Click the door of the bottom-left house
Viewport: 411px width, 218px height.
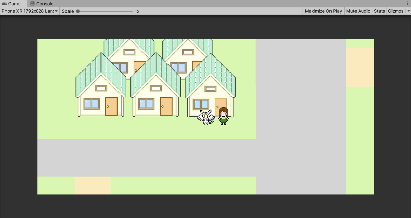(x=112, y=106)
